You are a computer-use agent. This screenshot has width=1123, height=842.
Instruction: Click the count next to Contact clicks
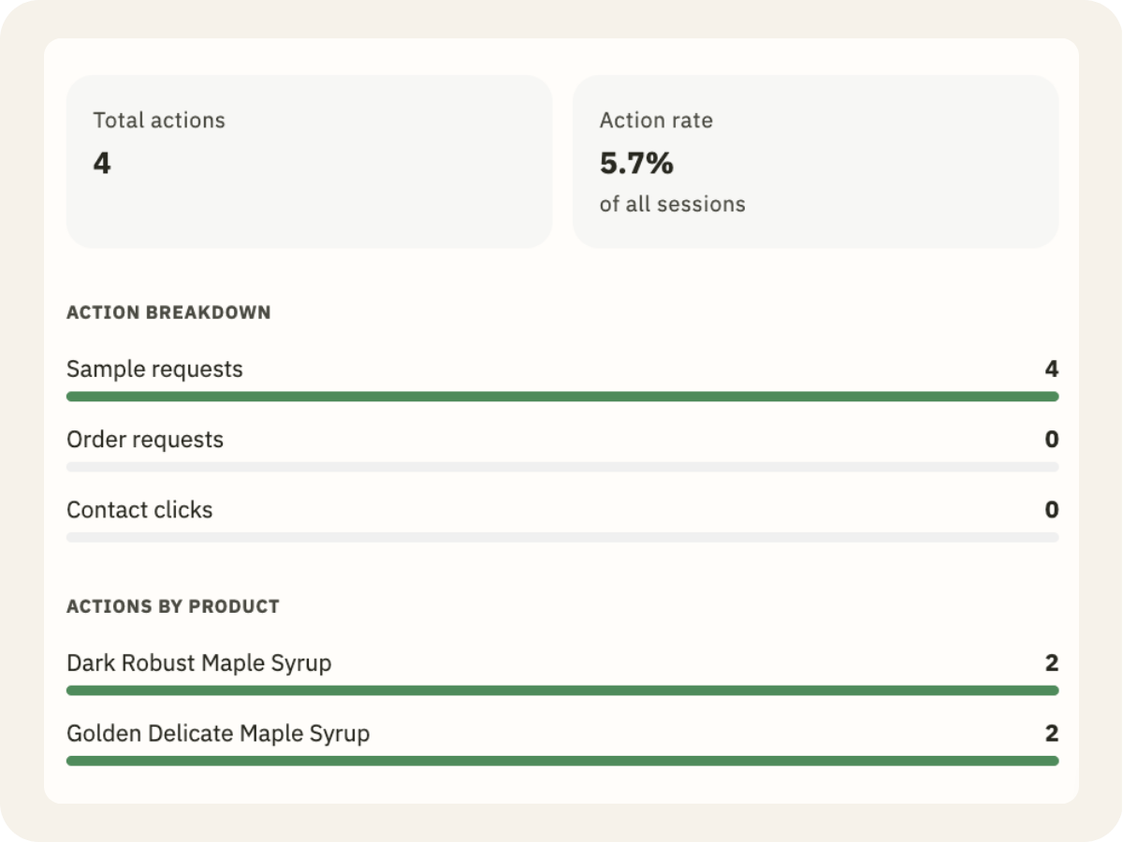click(x=1052, y=510)
